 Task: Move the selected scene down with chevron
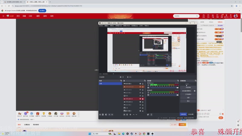(x=112, y=115)
